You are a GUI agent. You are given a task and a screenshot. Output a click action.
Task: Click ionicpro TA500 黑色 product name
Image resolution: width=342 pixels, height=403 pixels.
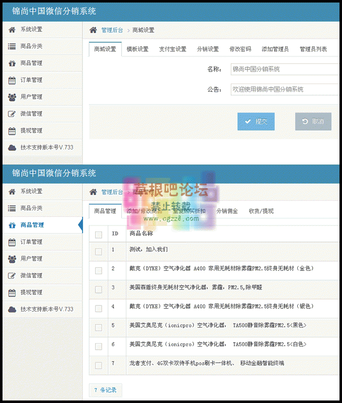(x=218, y=326)
